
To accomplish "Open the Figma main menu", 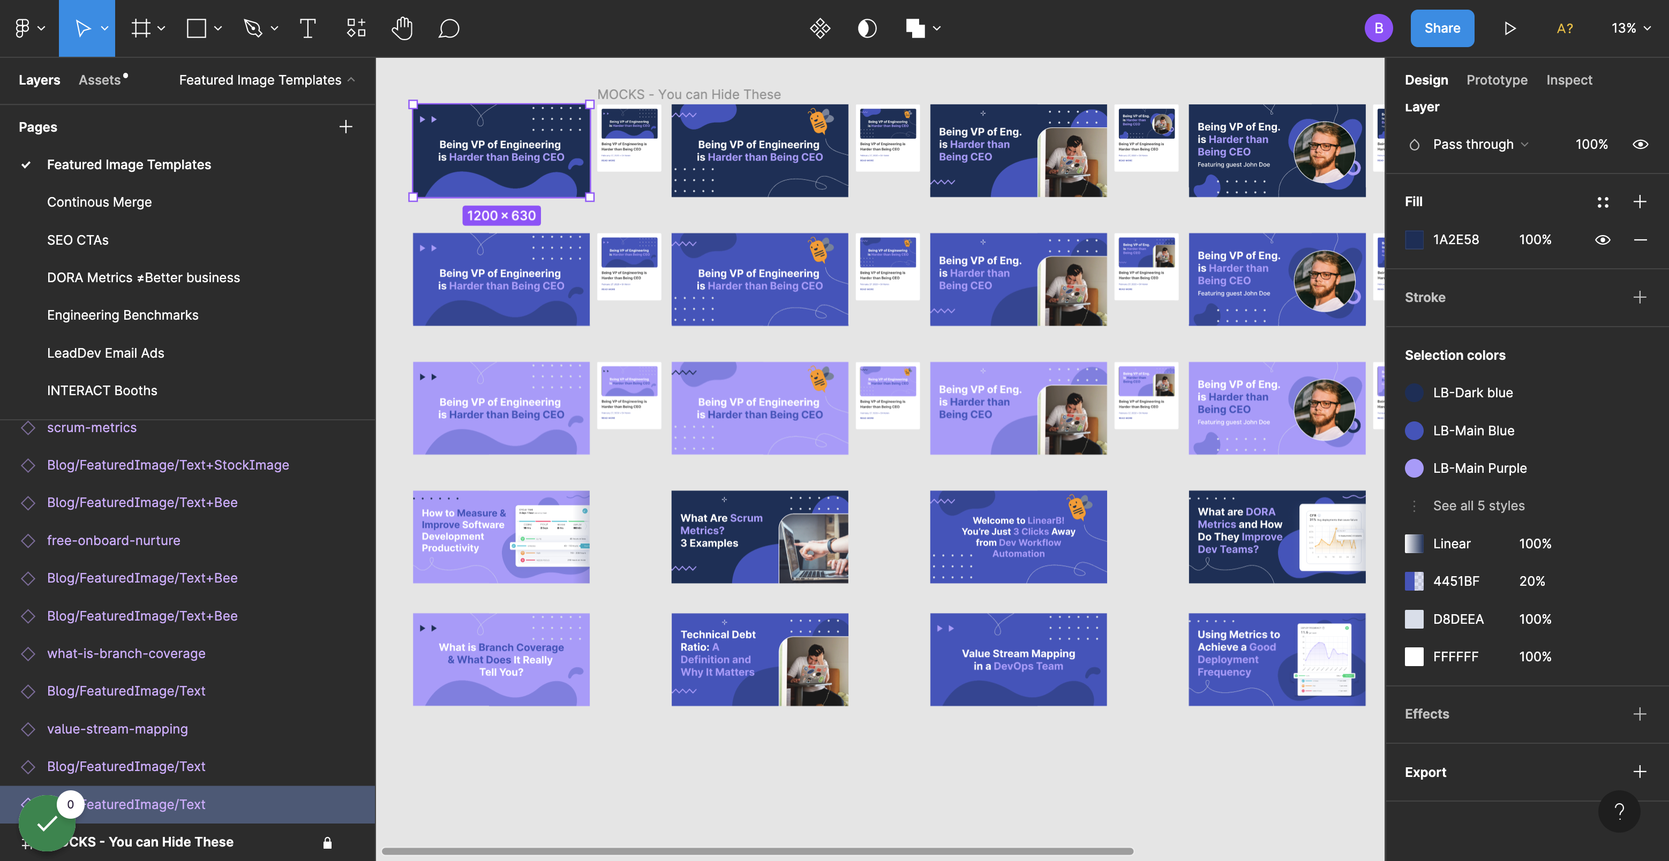I will (22, 28).
